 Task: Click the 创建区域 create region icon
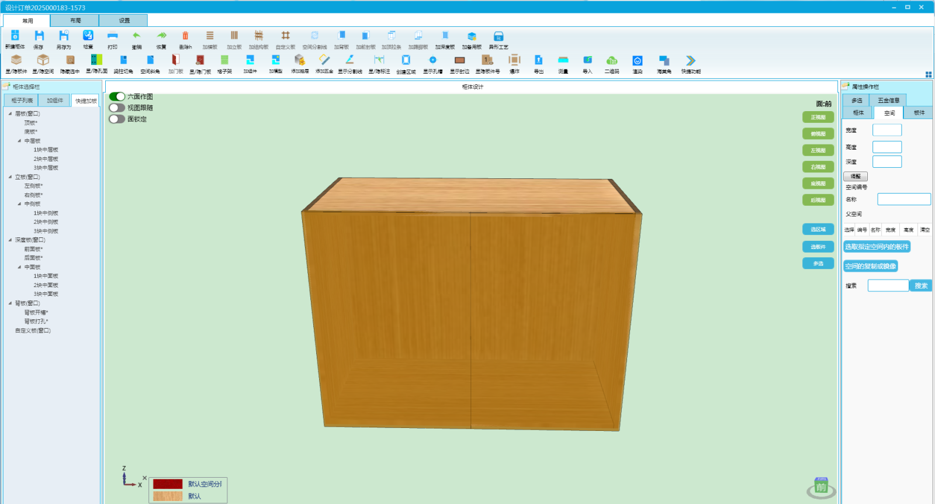(406, 60)
